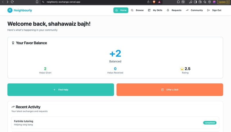Open the extensions puzzle icon

click(x=178, y=2)
